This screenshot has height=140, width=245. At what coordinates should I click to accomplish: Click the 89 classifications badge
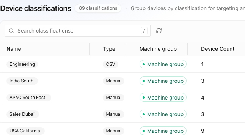pyautogui.click(x=98, y=8)
